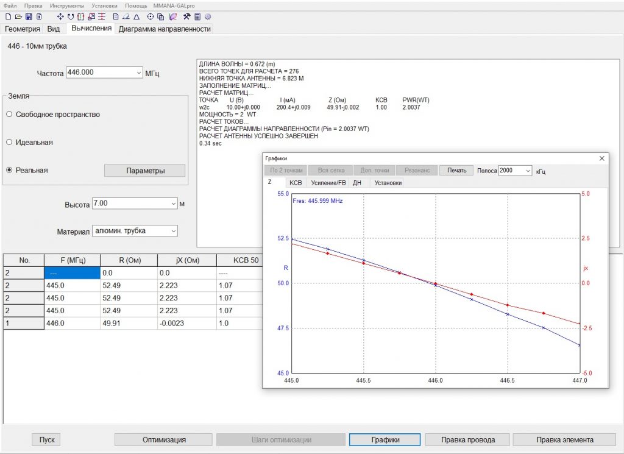Screen dimensions: 624x454
Task: Switch to the Диаграмма направленности tab
Action: [165, 29]
